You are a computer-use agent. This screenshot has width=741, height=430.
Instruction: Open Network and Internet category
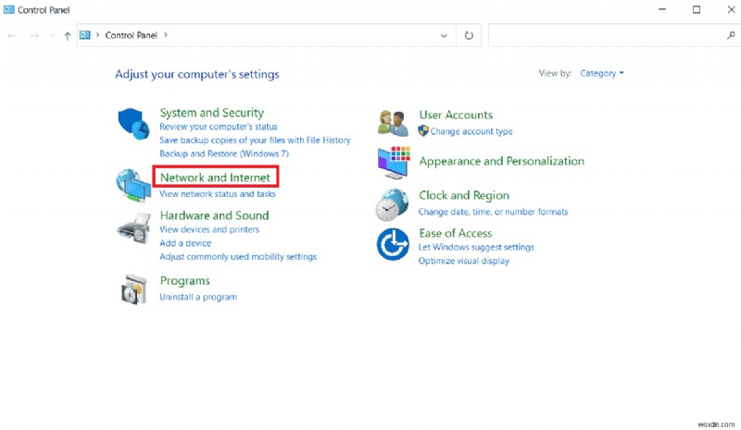(x=215, y=177)
